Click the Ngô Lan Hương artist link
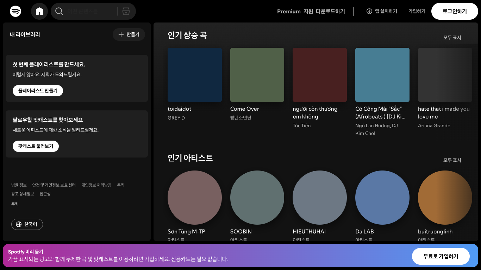The image size is (481, 270). point(373,126)
